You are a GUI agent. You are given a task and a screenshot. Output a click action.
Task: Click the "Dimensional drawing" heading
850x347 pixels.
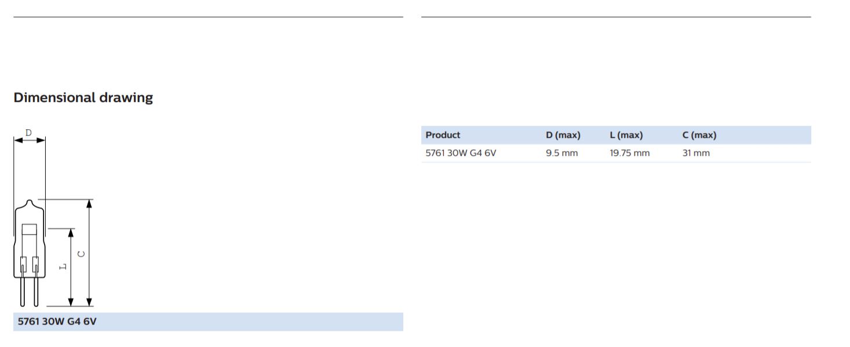click(83, 97)
